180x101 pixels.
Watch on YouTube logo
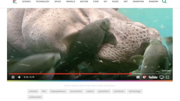click(153, 77)
